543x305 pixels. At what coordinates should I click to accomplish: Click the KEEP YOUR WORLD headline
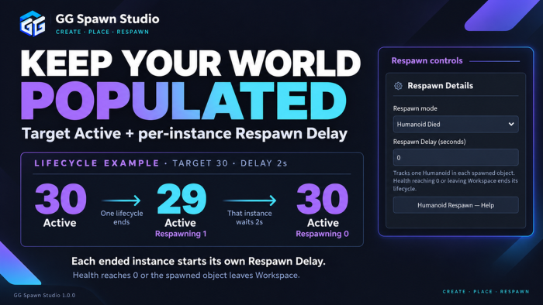tap(191, 63)
